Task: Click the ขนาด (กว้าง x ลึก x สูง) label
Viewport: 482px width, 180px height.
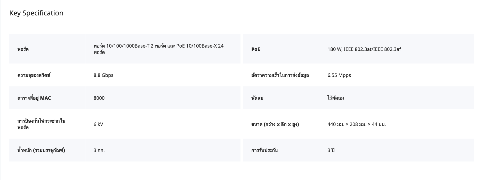Action: 275,124
